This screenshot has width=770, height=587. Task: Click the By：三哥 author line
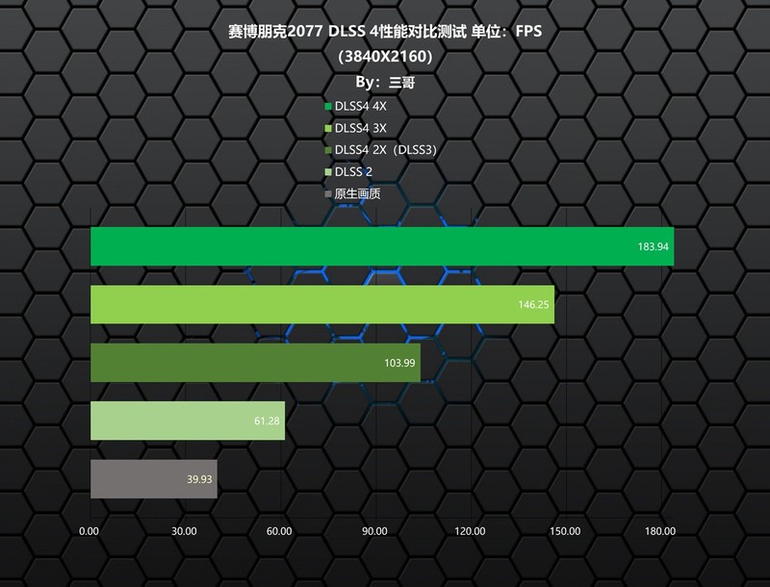[x=385, y=82]
